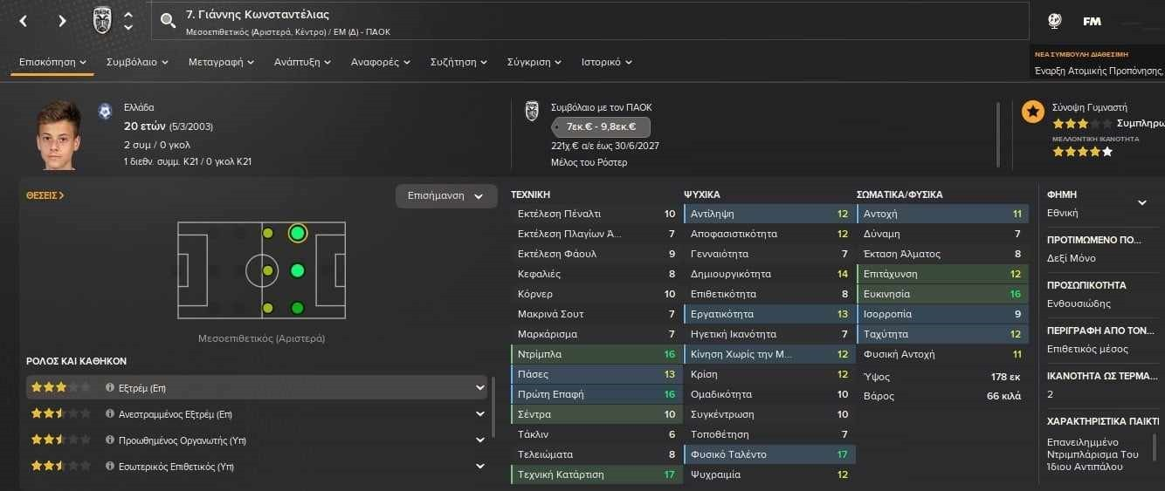Select right attacking midfielder position on pitch
This screenshot has width=1165, height=491.
298,308
